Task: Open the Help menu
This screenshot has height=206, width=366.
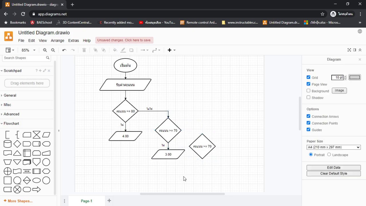Action: (x=87, y=41)
